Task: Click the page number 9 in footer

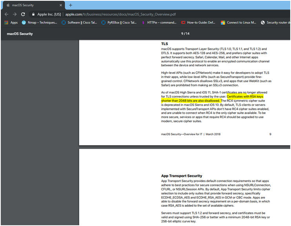Action: coord(270,134)
